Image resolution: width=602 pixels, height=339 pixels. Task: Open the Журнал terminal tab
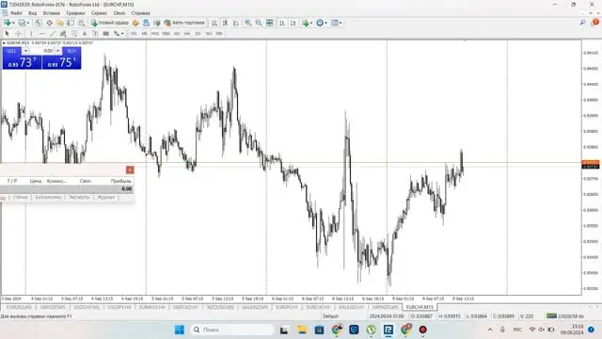pos(106,197)
